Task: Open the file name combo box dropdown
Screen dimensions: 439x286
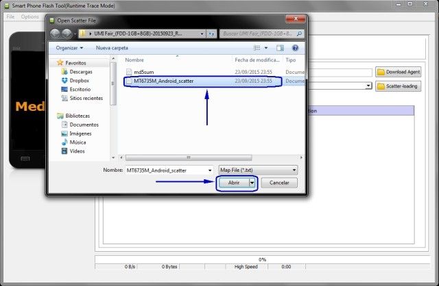Action: [x=210, y=170]
